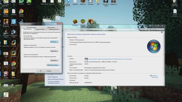Open help icon in System window
Image resolution: width=182 pixels, height=102 pixels.
click(162, 32)
